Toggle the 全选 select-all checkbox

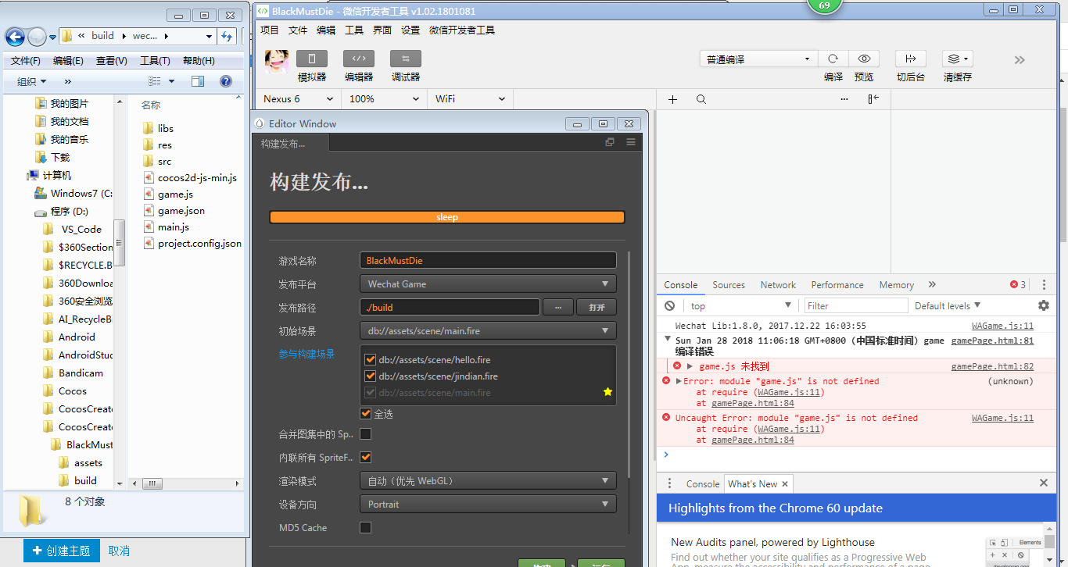pos(365,413)
